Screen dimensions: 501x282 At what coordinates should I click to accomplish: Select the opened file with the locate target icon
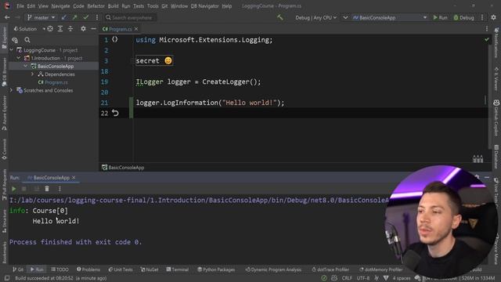[50, 29]
